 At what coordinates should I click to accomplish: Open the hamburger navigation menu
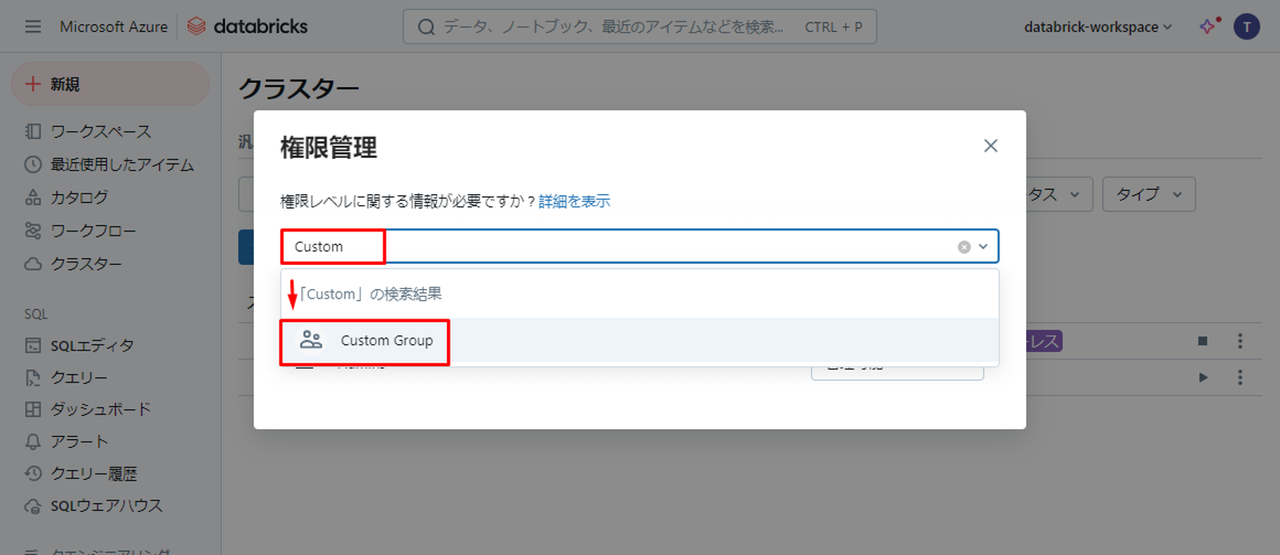click(33, 27)
